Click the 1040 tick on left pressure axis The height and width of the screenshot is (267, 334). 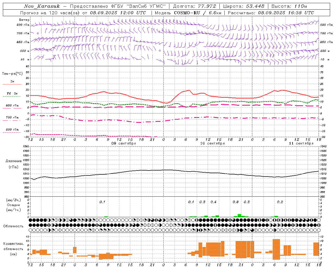click(x=26, y=146)
